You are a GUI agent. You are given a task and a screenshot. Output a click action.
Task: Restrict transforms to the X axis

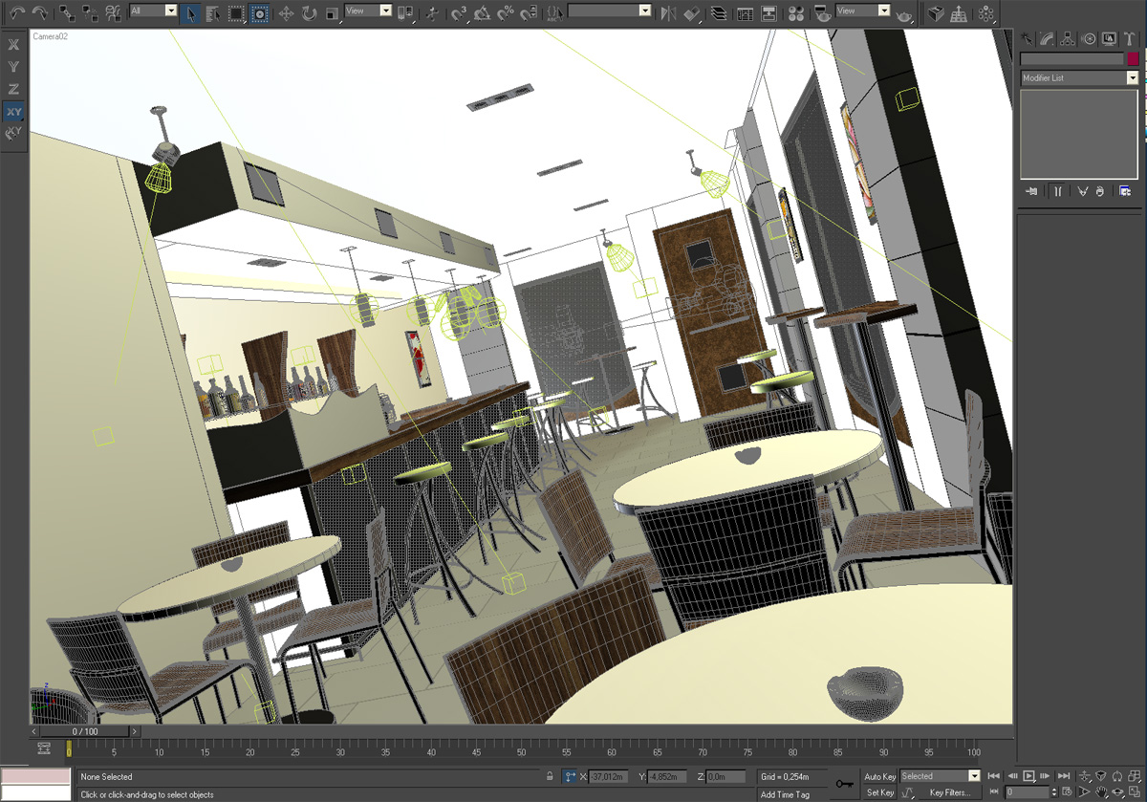[13, 45]
